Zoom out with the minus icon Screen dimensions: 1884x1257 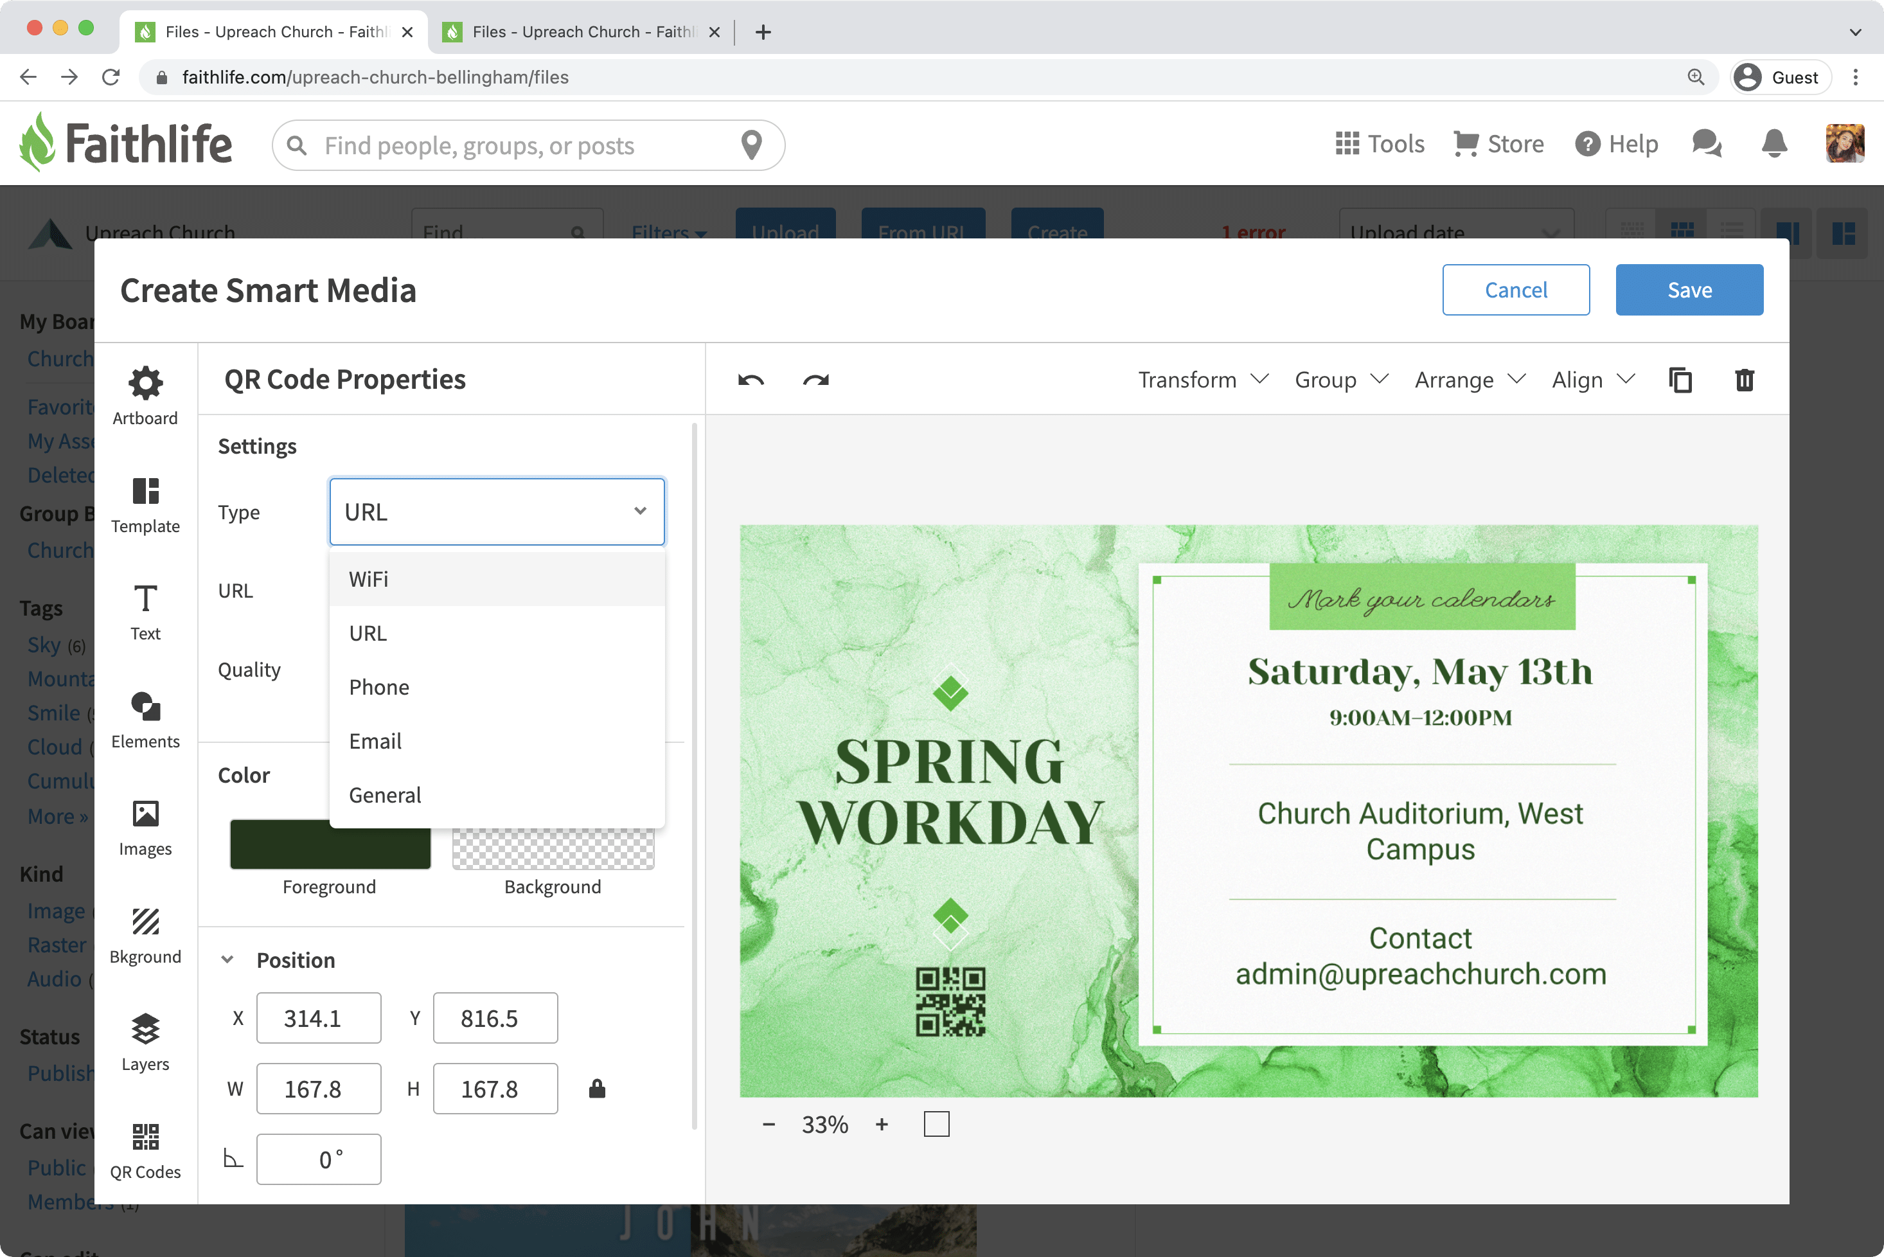(x=769, y=1124)
